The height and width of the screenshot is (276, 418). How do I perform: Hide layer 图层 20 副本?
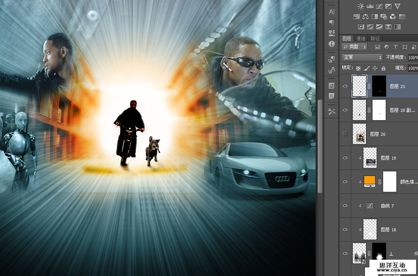click(x=345, y=110)
